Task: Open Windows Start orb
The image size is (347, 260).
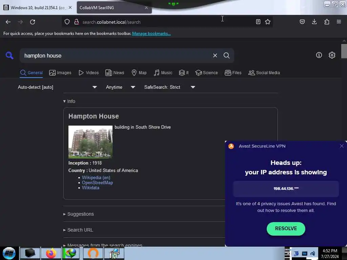Action: pyautogui.click(x=9, y=253)
